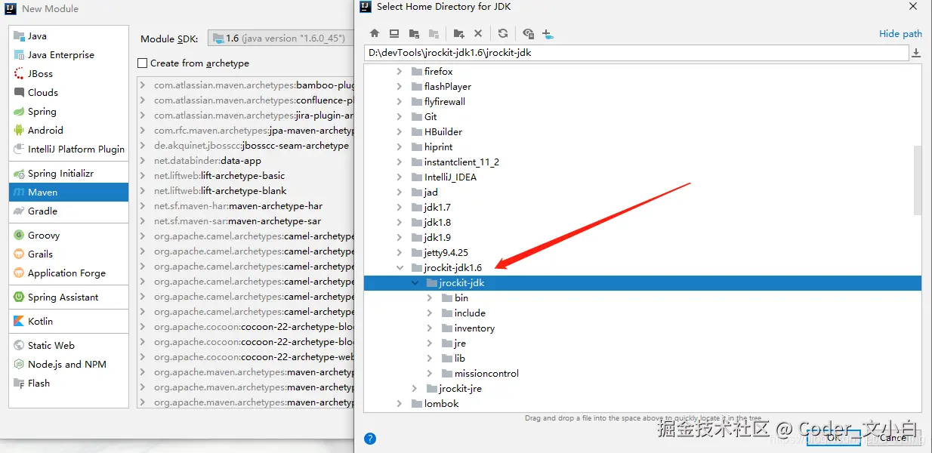This screenshot has width=932, height=453.
Task: Click the Gradle elephant icon
Action: (20, 211)
